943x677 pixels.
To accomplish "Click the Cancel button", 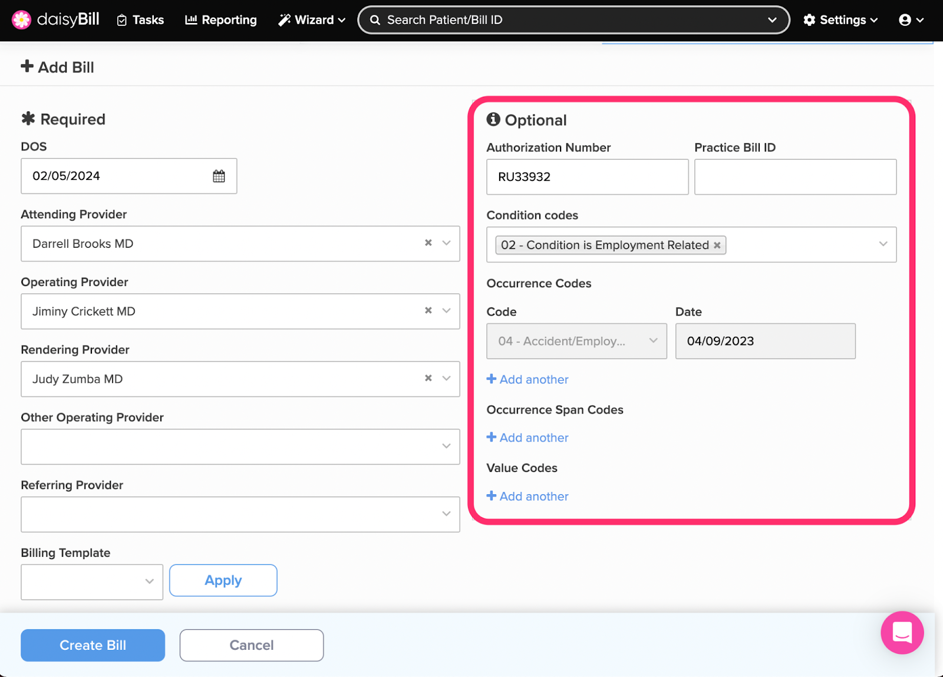I will coord(252,645).
